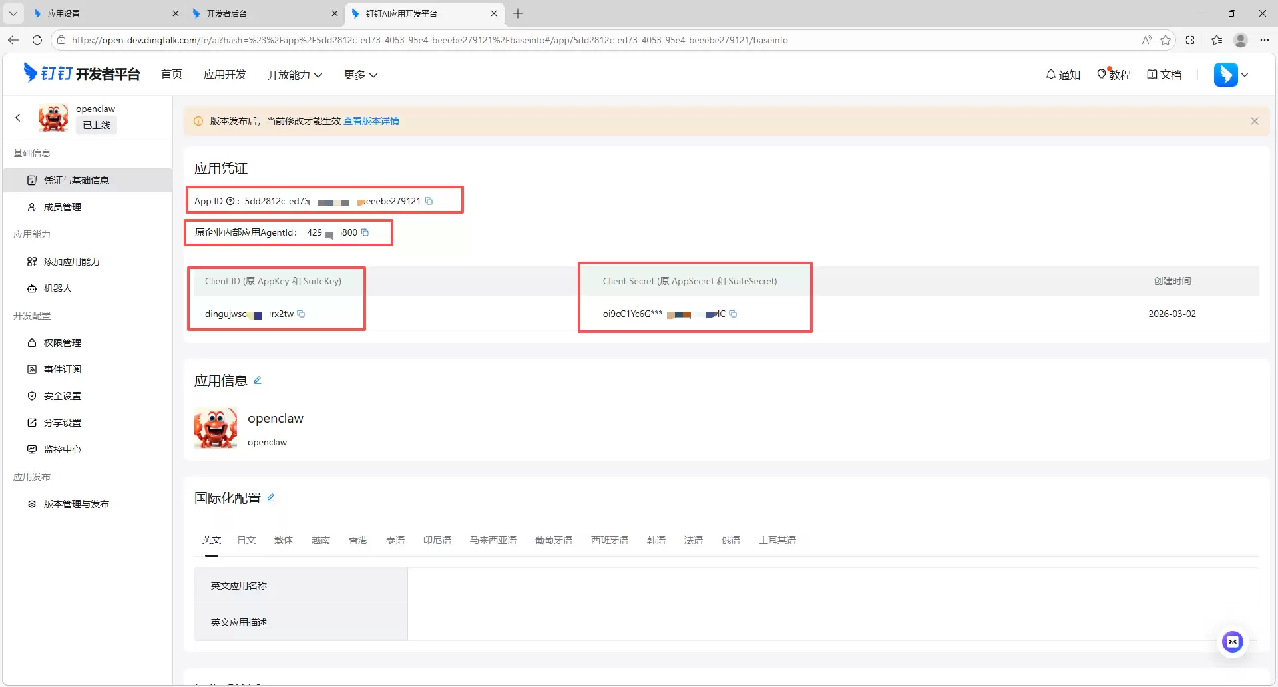Open 通知 notifications bell
Image resolution: width=1278 pixels, height=687 pixels.
click(1062, 75)
